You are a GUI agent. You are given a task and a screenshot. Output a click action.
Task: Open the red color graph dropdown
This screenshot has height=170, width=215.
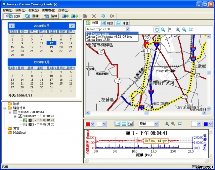90,124
